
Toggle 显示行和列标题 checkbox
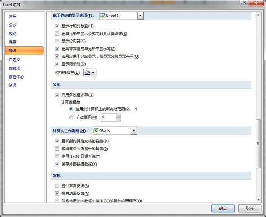[x=57, y=26]
